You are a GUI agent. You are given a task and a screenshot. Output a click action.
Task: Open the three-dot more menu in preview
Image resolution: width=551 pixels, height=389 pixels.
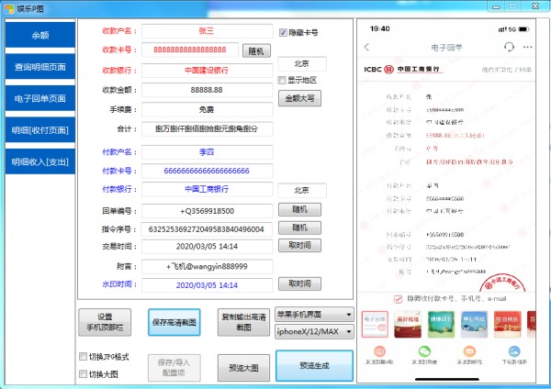527,47
